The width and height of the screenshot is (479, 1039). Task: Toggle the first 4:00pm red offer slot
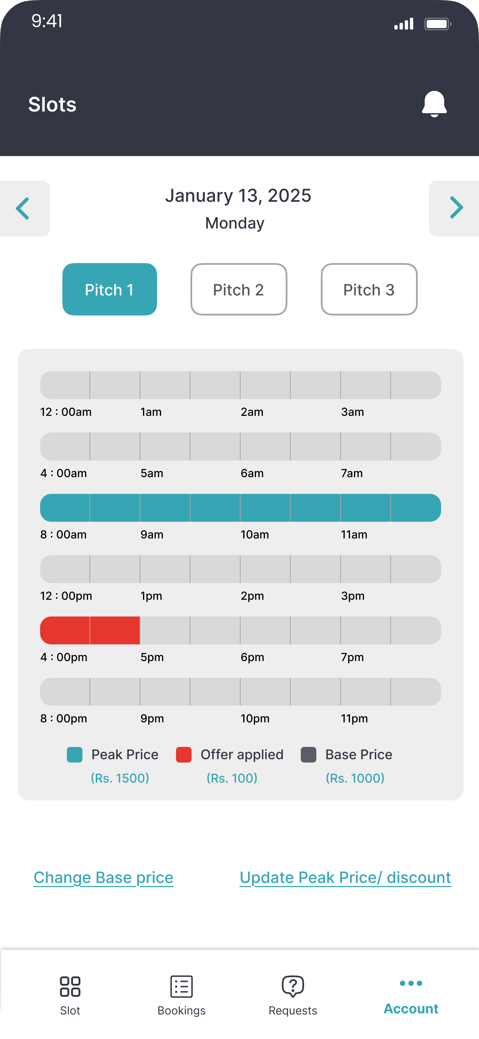pyautogui.click(x=65, y=630)
